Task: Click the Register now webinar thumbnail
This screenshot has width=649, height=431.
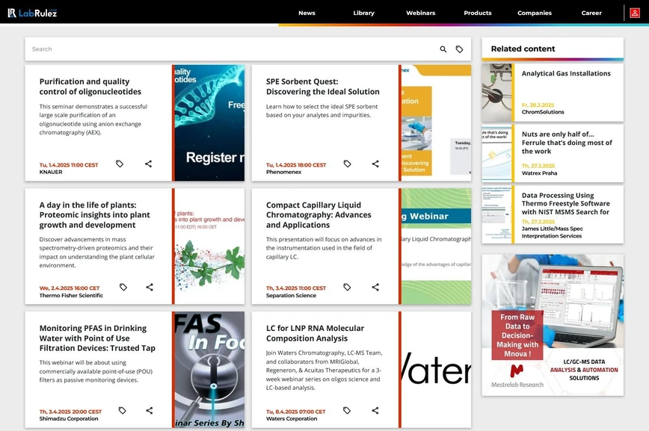Action: [208, 122]
